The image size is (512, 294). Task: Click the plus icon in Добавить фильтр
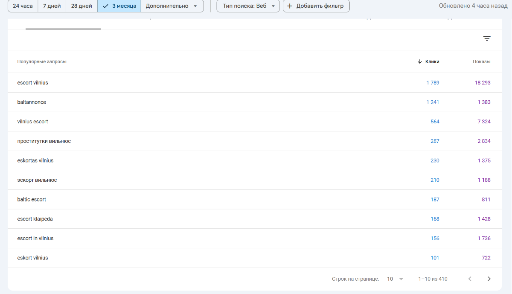pyautogui.click(x=290, y=6)
